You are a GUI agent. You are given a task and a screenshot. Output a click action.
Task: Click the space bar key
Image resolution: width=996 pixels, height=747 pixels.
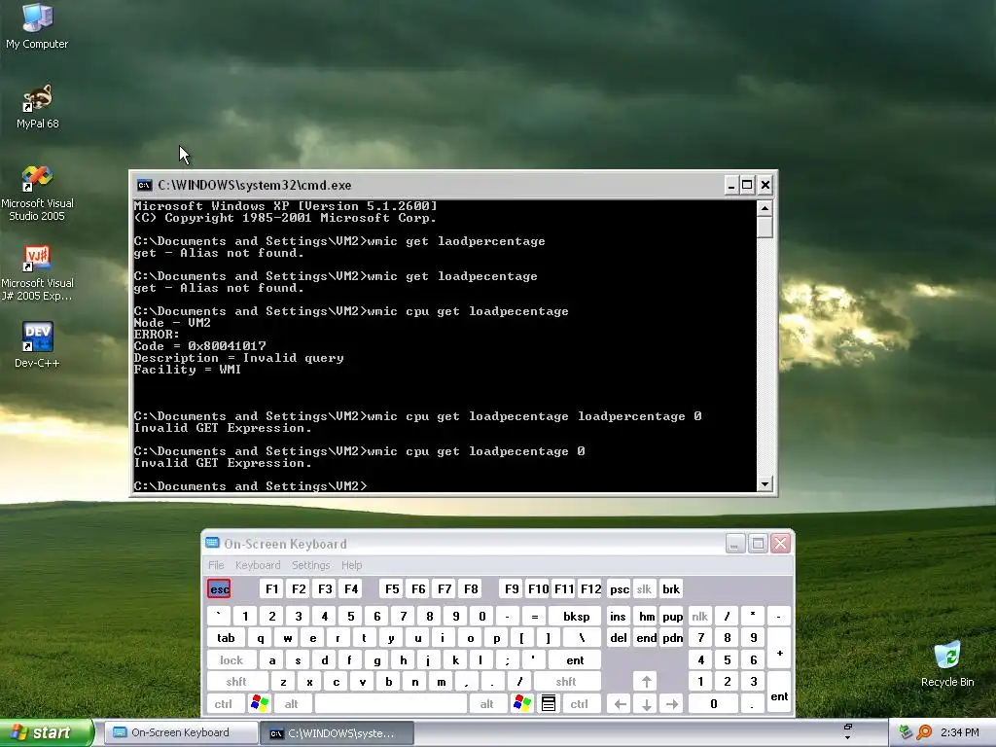click(391, 703)
